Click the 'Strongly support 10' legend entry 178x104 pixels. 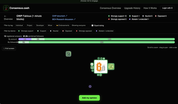pos(117,16)
